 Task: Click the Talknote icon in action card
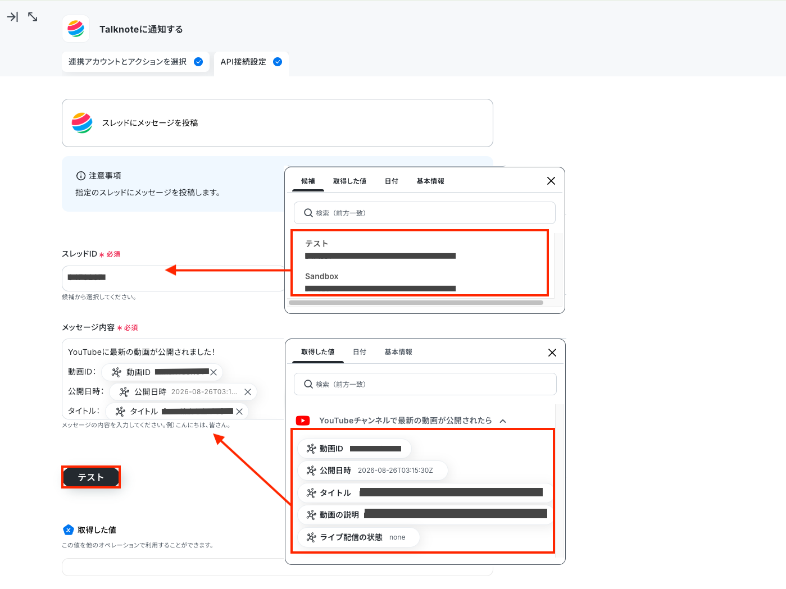82,123
